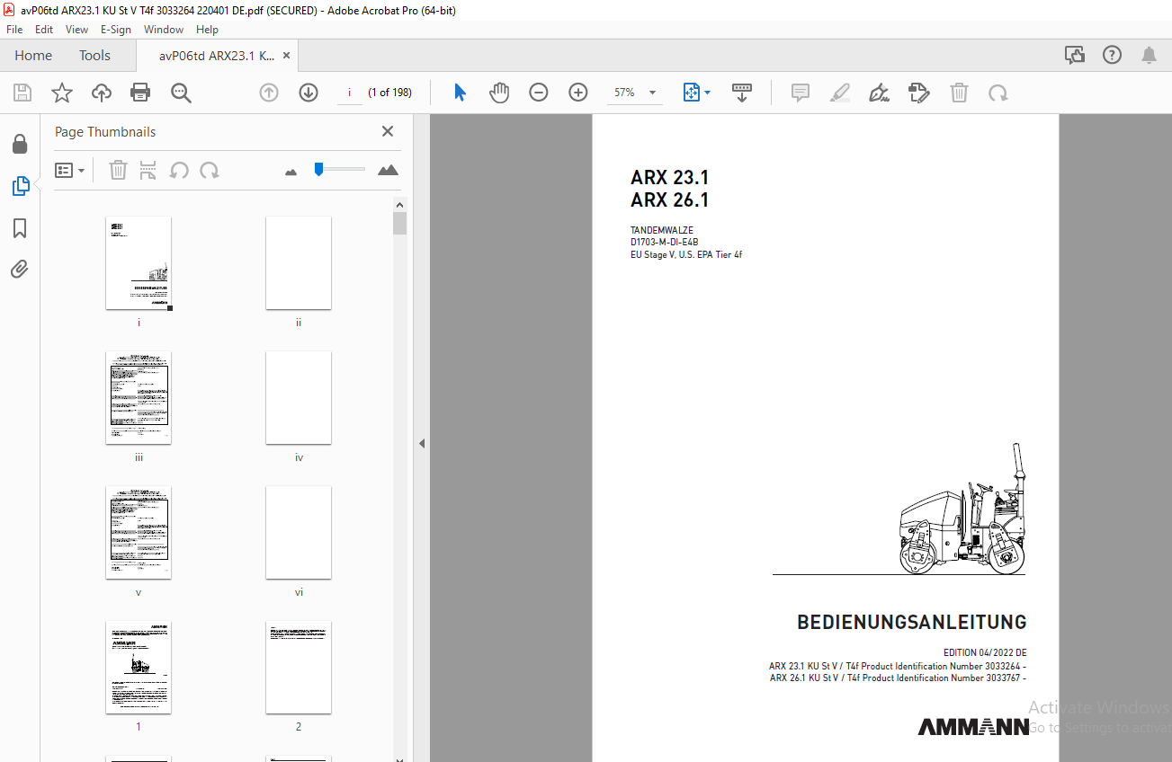Select page i thumbnail
This screenshot has height=762, width=1172.
[139, 263]
